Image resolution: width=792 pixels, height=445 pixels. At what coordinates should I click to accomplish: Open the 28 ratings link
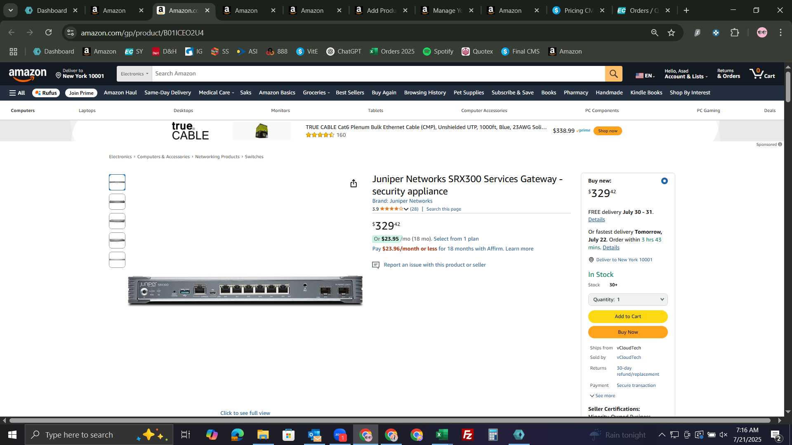pyautogui.click(x=414, y=209)
